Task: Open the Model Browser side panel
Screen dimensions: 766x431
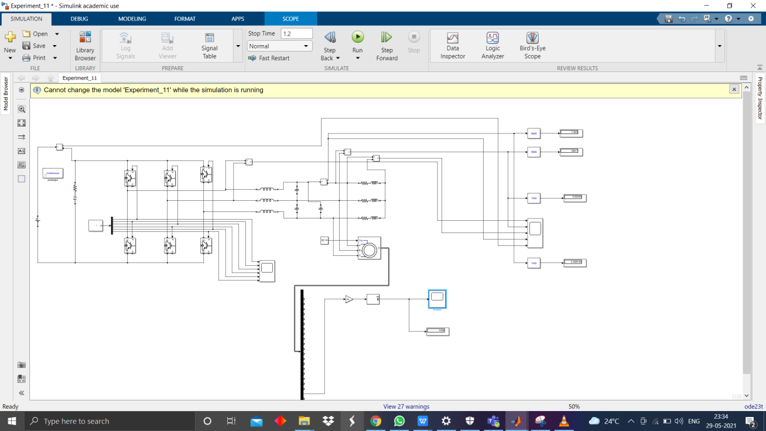Action: 6,94
